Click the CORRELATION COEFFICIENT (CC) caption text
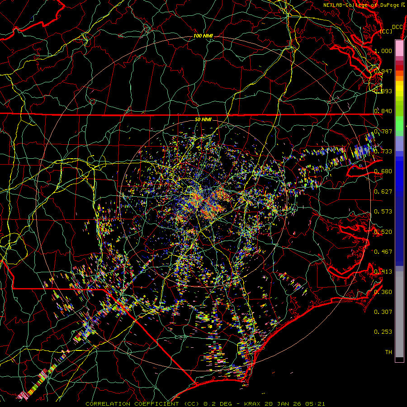The image size is (407, 407). [x=142, y=404]
